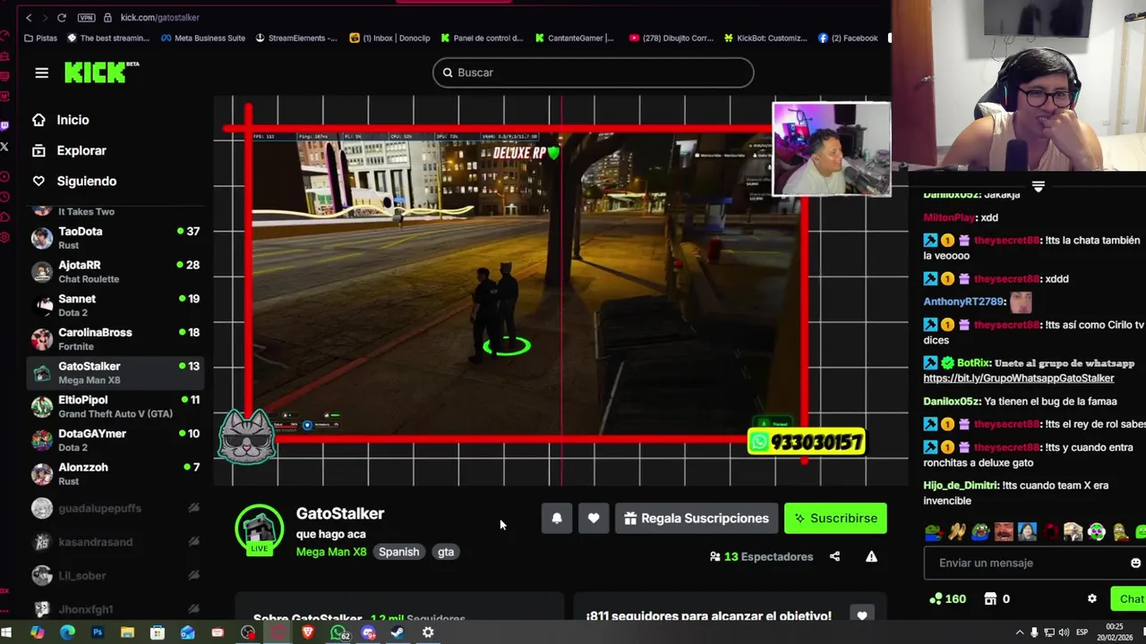Reload the page
The height and width of the screenshot is (644, 1146).
click(61, 17)
